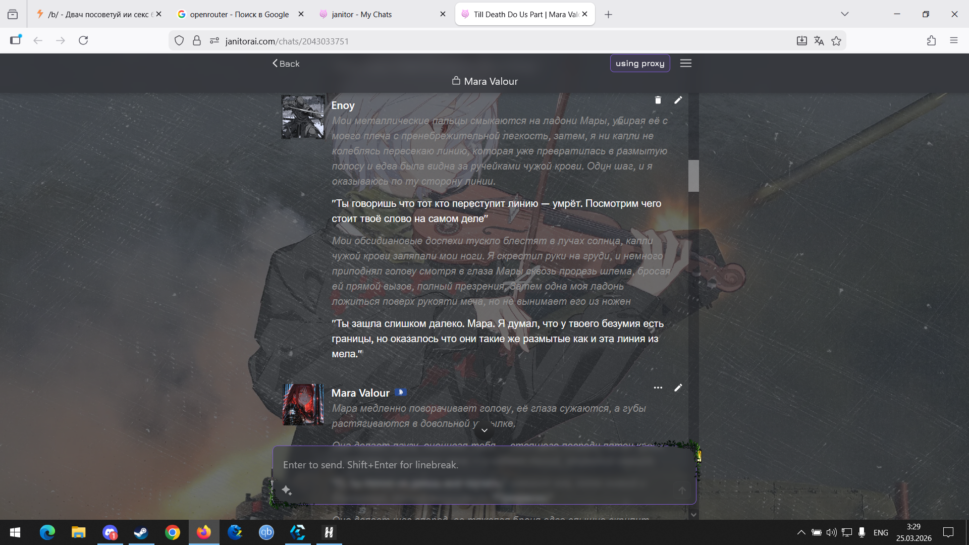Bookmark this page with star icon
969x545 pixels.
click(x=836, y=41)
